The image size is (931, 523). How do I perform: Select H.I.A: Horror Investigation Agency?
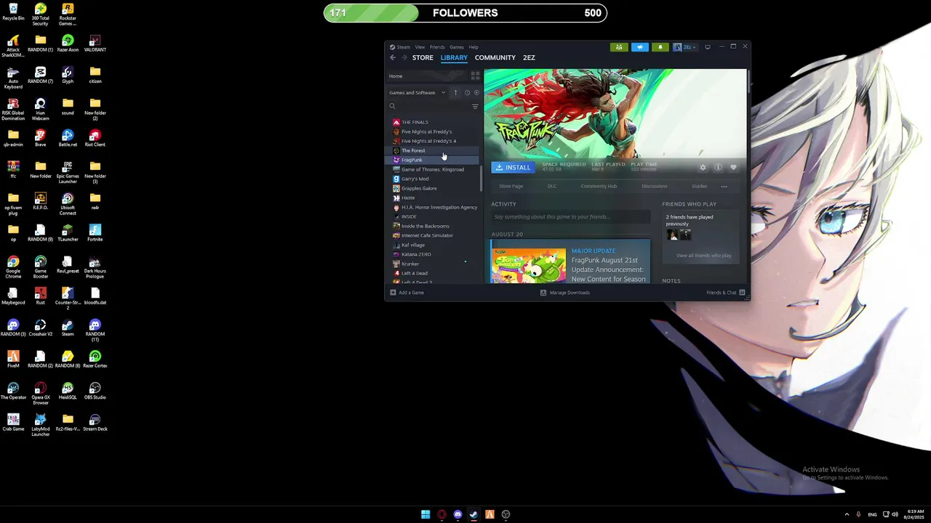pos(433,207)
